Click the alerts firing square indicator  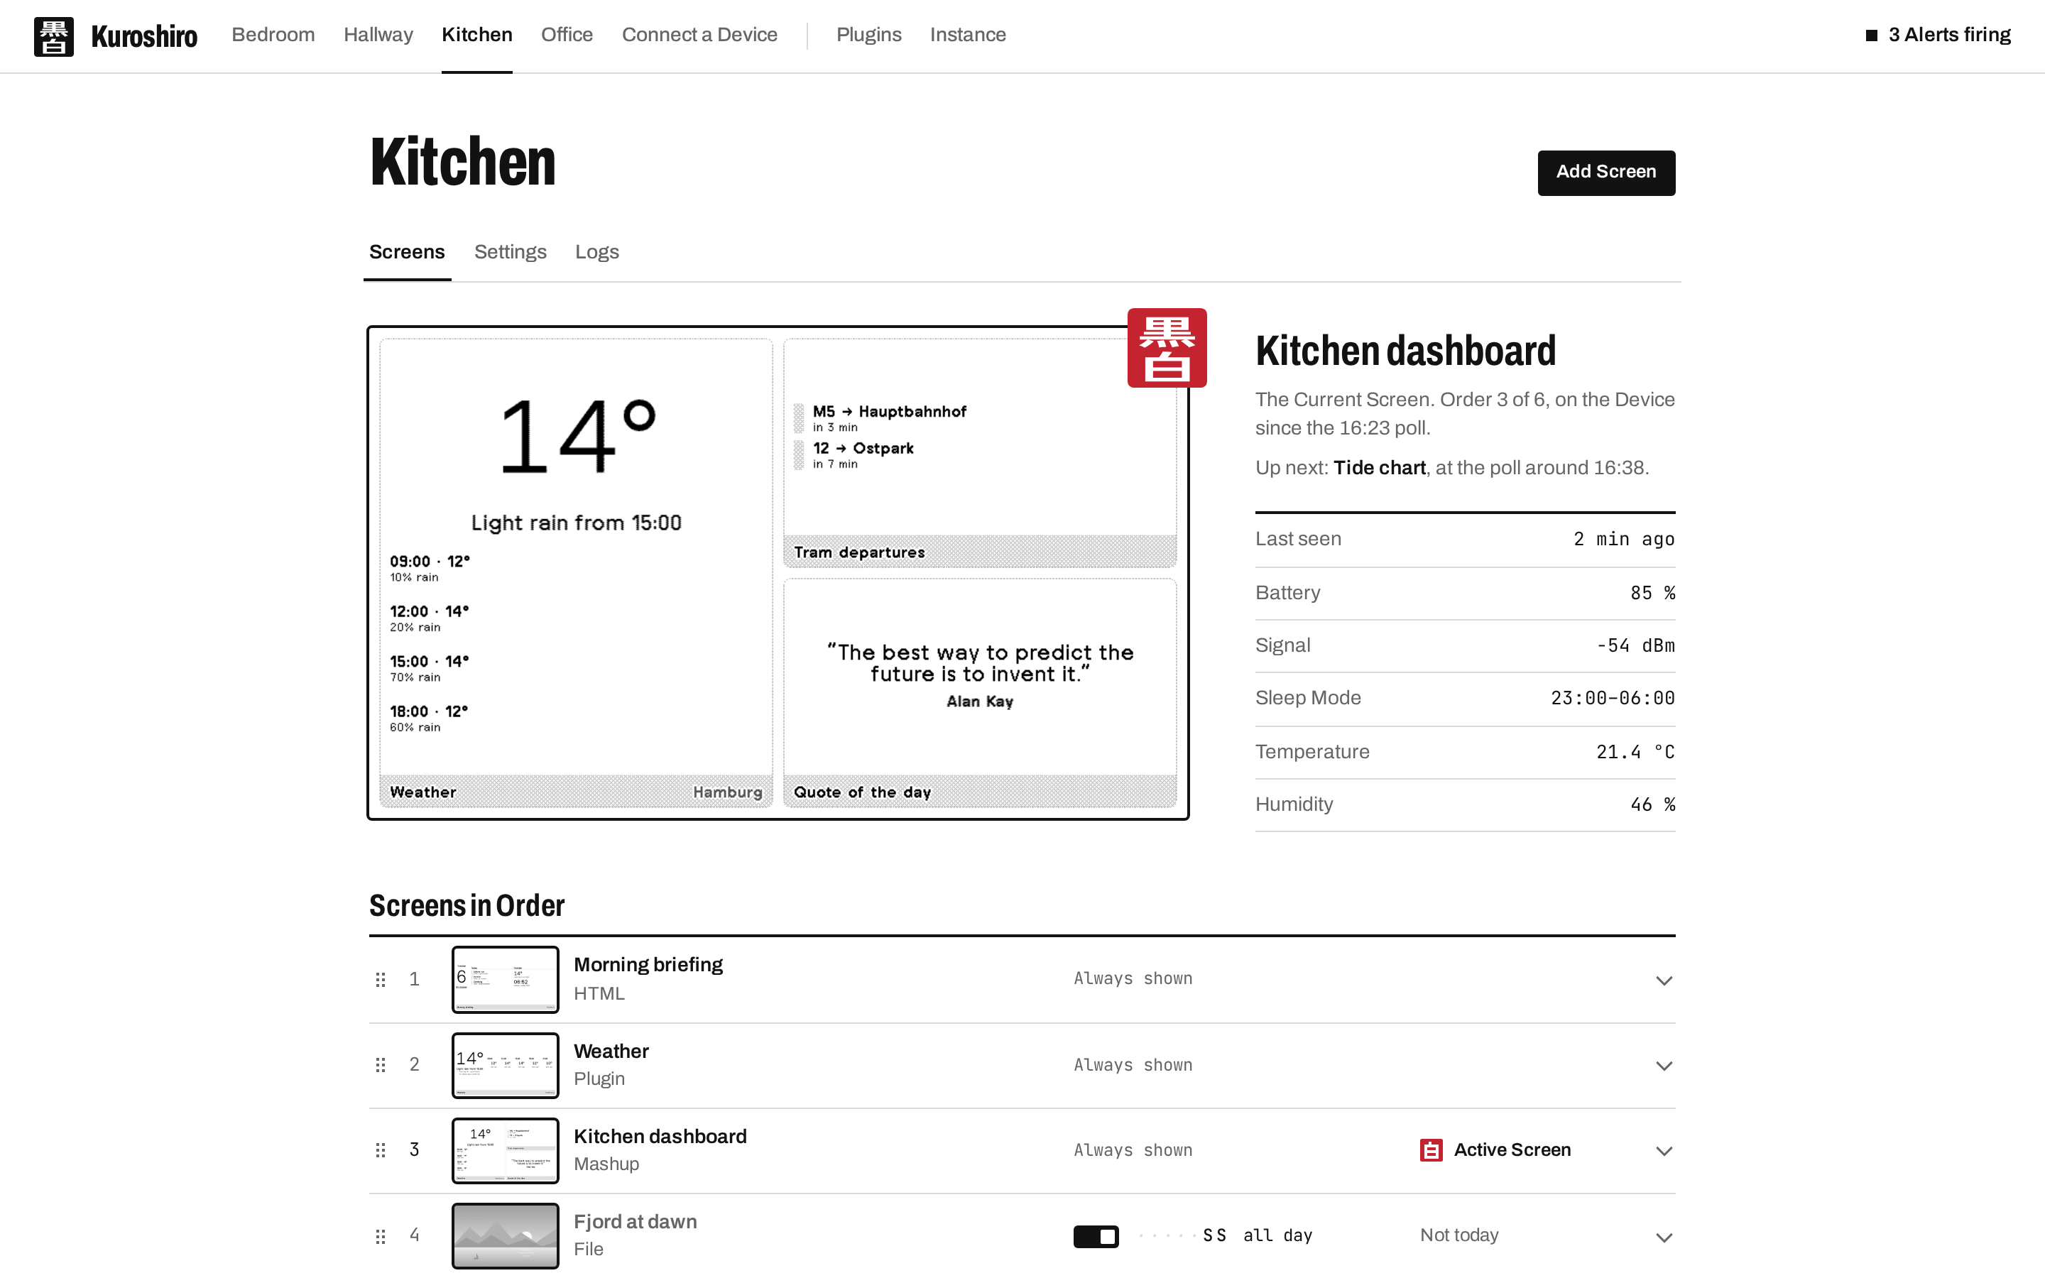pyautogui.click(x=1871, y=35)
